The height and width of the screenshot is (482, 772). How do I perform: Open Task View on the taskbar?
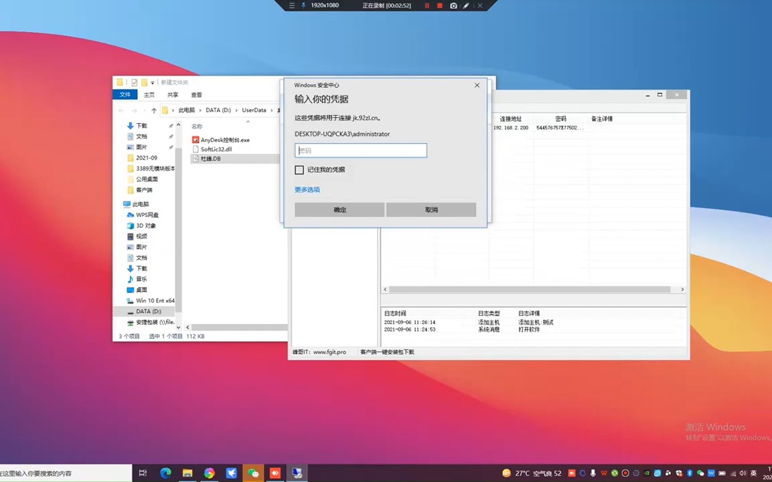pyautogui.click(x=143, y=473)
